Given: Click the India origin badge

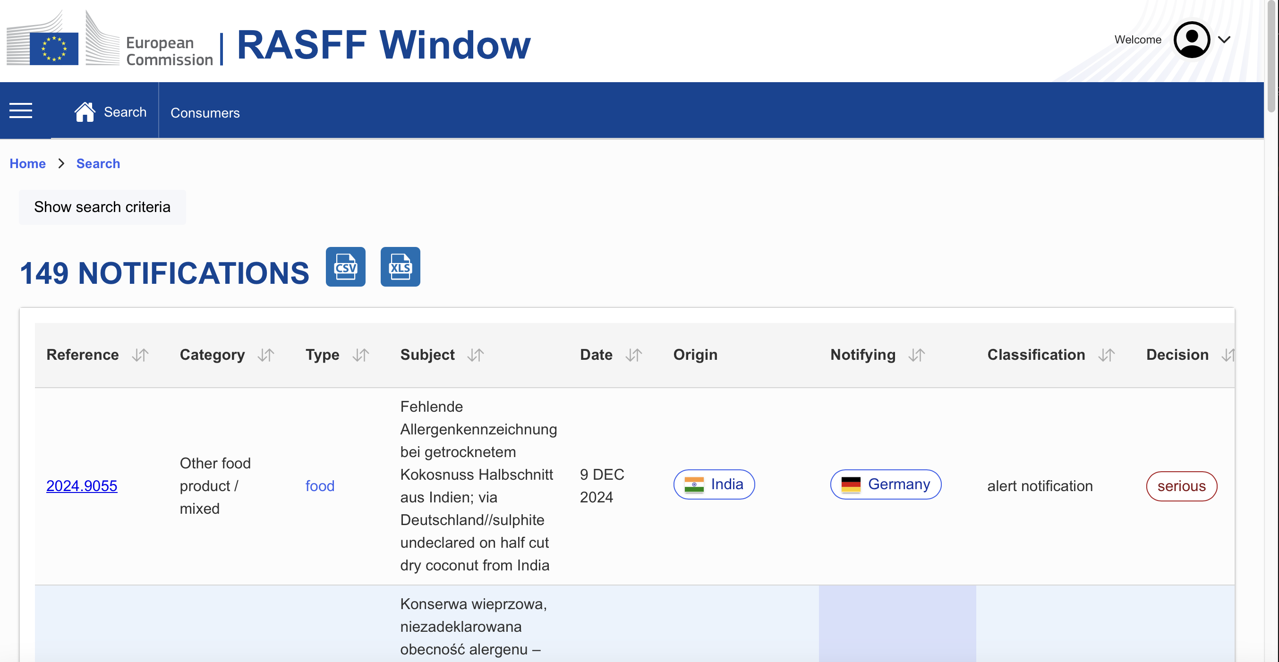Looking at the screenshot, I should (x=714, y=484).
